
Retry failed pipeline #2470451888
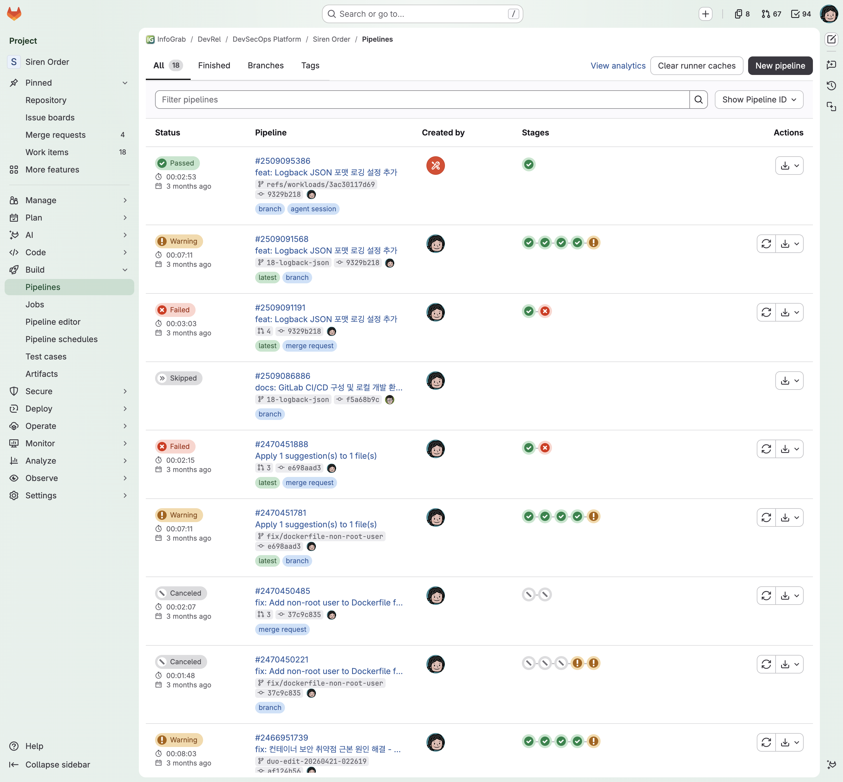pos(766,449)
